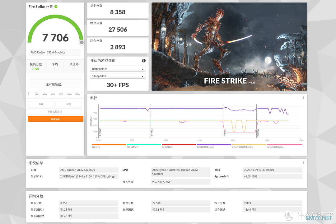The height and width of the screenshot is (224, 336).
Task: Toggle the yellow GPU 内存时钟频率 legend
Action: click(249, 146)
